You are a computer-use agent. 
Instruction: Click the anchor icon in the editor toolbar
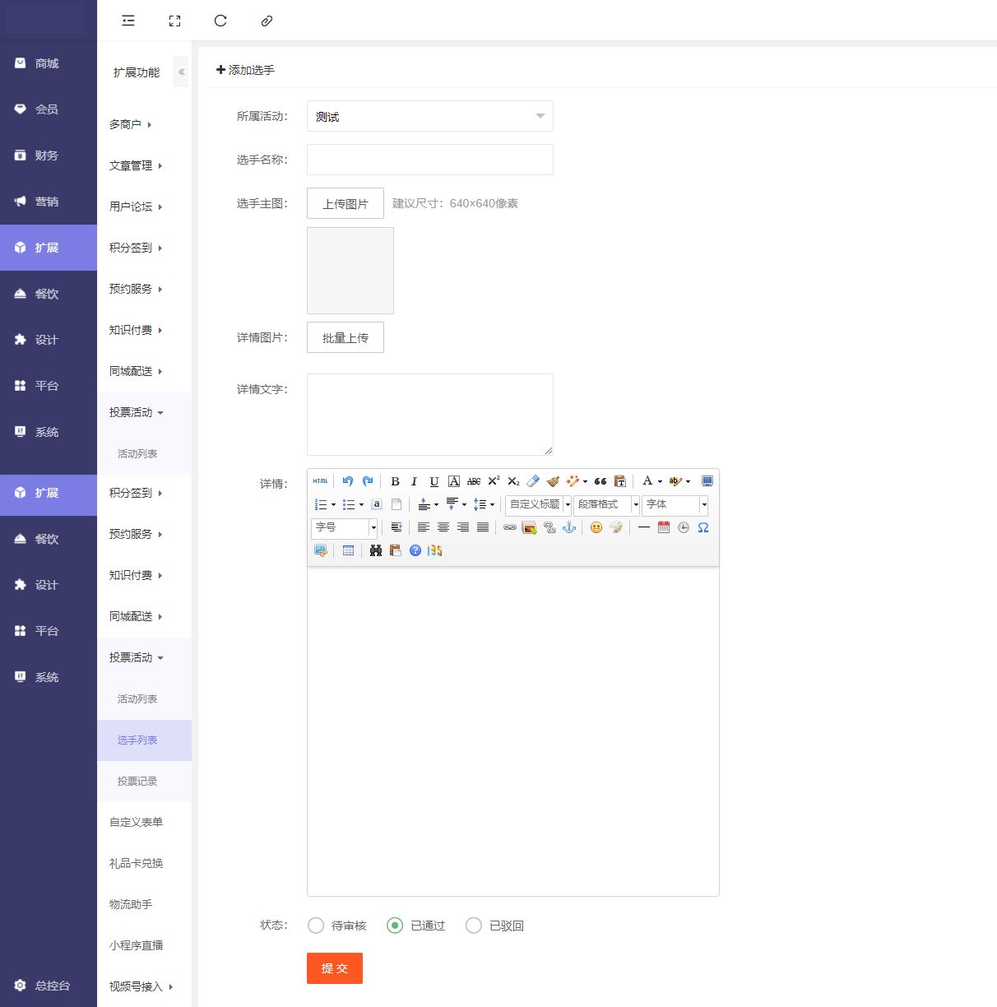click(x=568, y=527)
